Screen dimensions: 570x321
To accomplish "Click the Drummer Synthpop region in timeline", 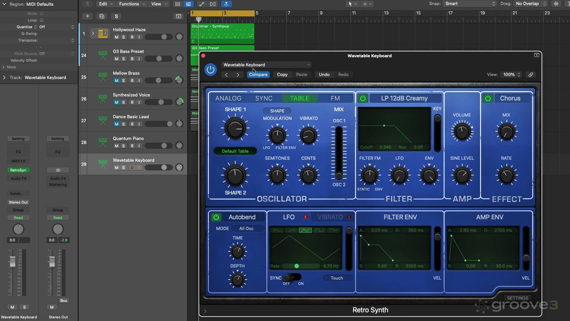I will pos(222,34).
